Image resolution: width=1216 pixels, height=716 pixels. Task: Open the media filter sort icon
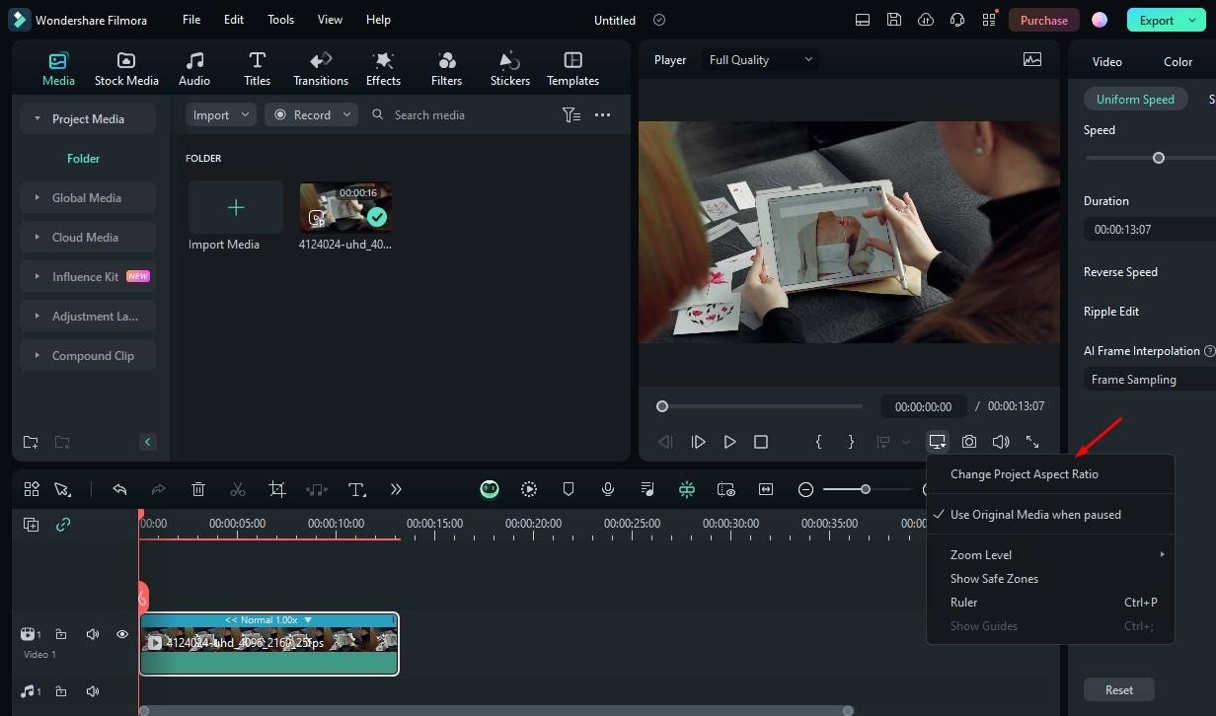tap(571, 115)
